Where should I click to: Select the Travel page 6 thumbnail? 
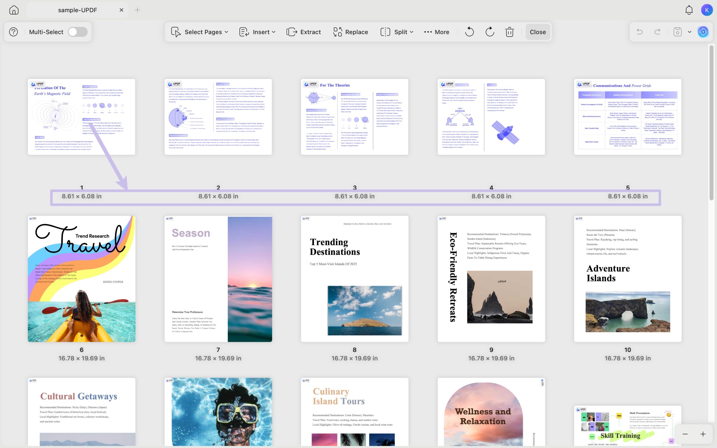pos(82,279)
